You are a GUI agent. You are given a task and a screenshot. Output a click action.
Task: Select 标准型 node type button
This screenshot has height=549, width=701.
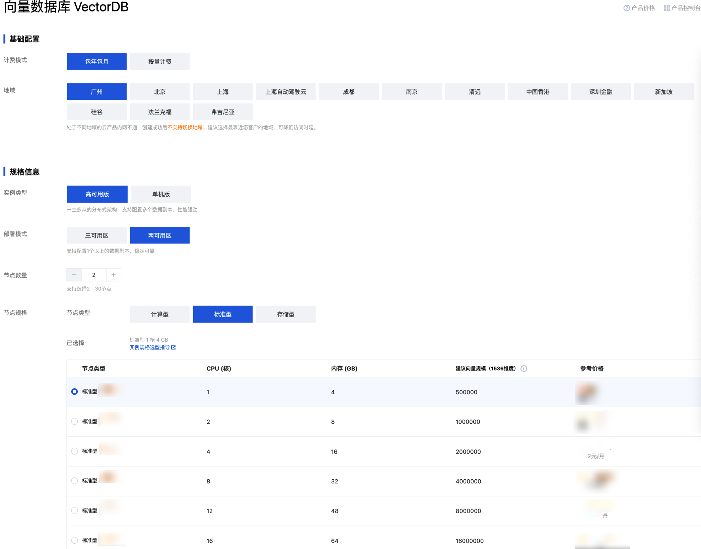point(223,314)
